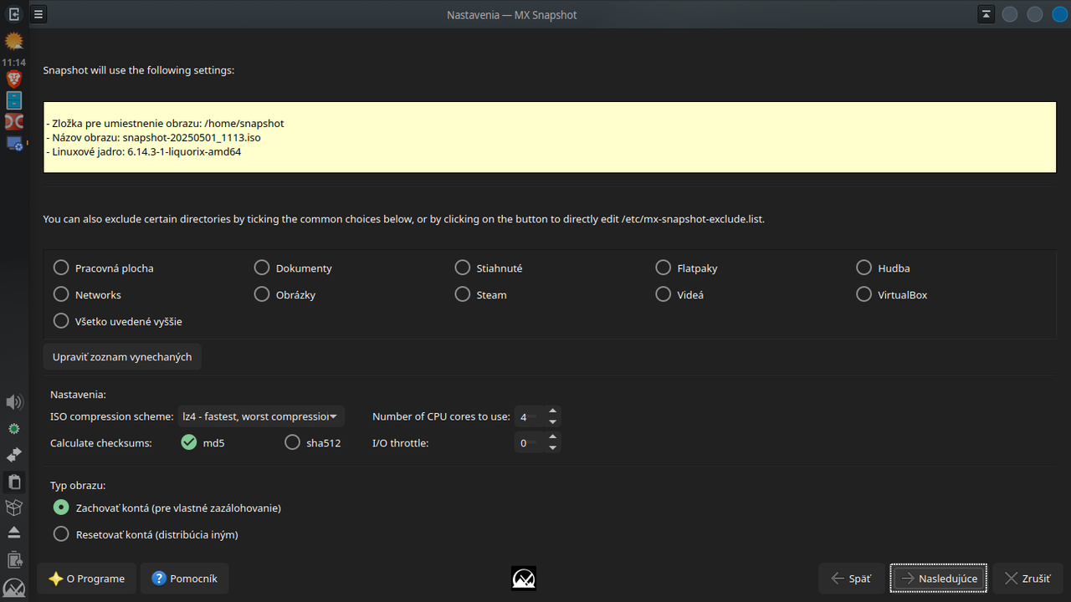Tick the Networks exclusion option
This screenshot has width=1071, height=602.
coord(87,295)
